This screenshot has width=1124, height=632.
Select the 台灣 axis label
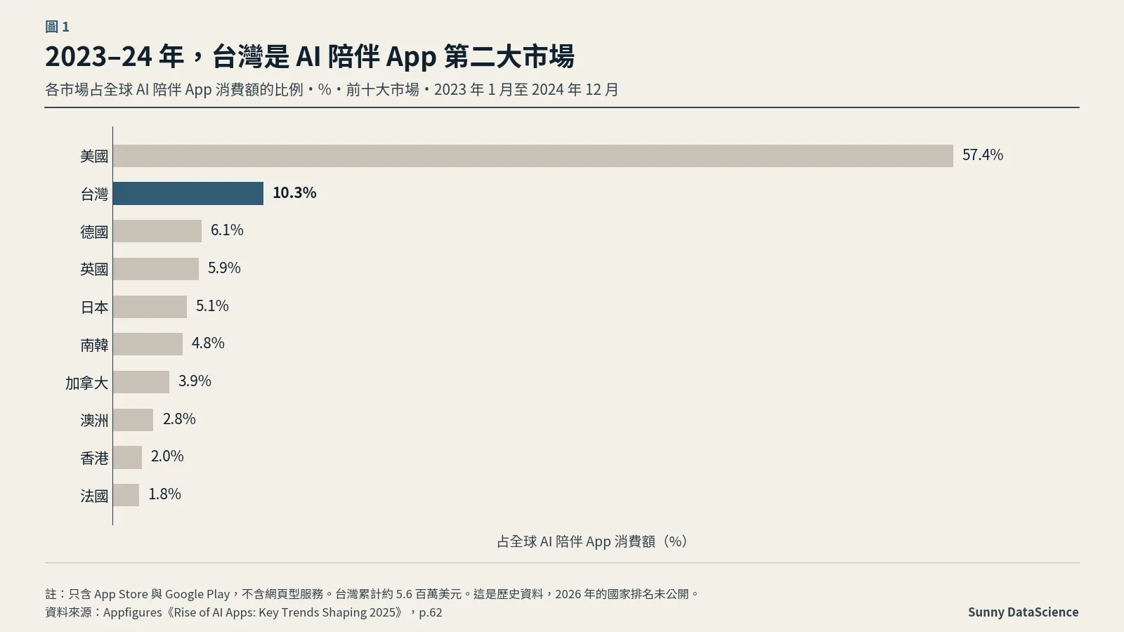click(94, 194)
